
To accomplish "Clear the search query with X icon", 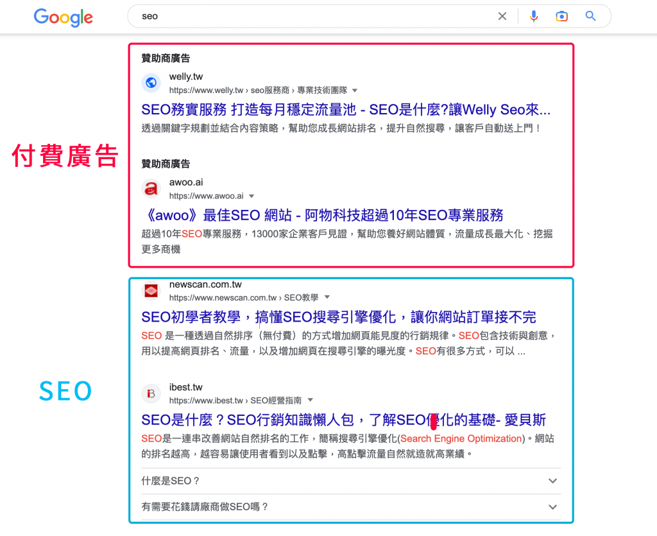I will 502,16.
